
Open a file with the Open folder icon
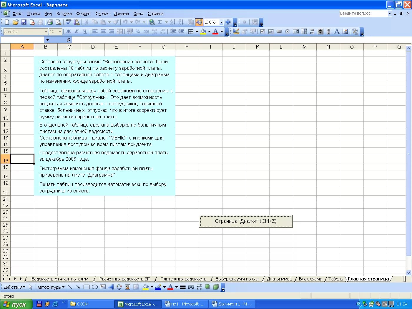[16, 22]
